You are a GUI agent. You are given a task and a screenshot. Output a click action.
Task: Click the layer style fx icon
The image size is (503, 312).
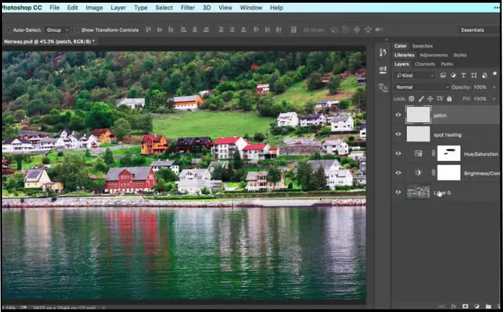click(454, 307)
